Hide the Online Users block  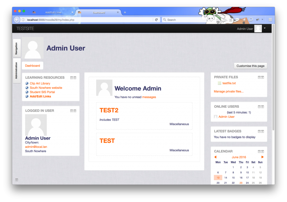tap(259, 107)
